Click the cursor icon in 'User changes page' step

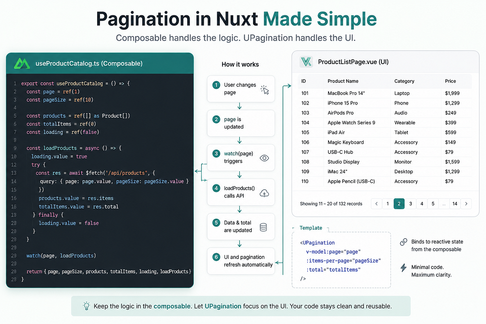[x=265, y=90]
